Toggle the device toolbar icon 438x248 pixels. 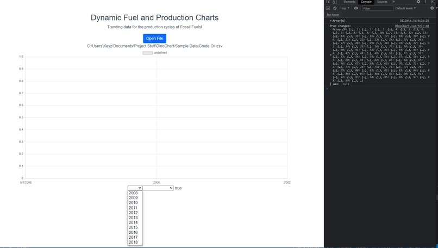334,2
